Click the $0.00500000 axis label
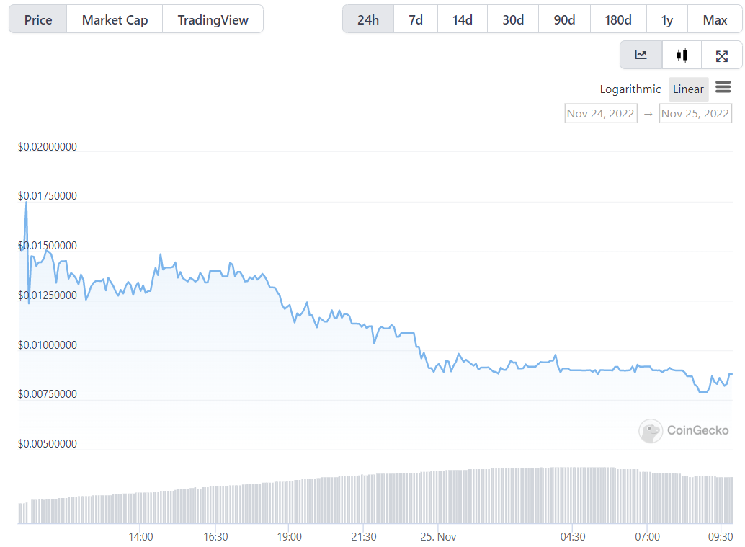The image size is (745, 547). 48,443
